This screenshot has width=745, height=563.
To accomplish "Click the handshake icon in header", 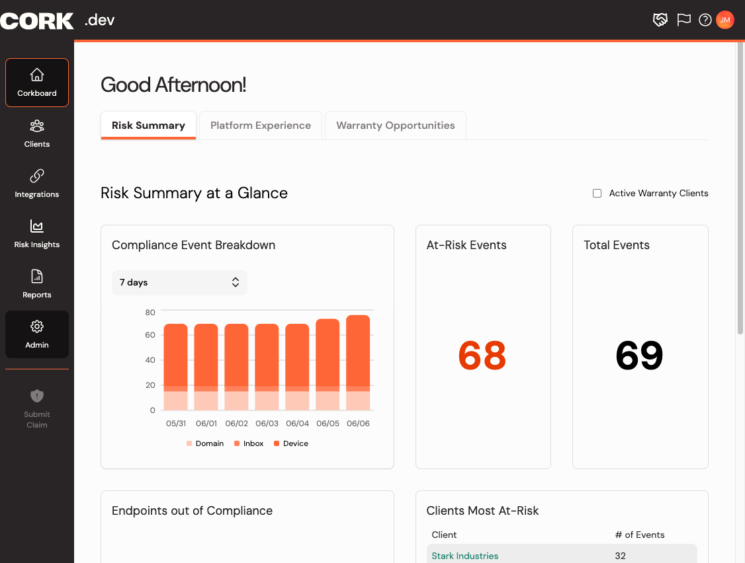I will click(660, 20).
